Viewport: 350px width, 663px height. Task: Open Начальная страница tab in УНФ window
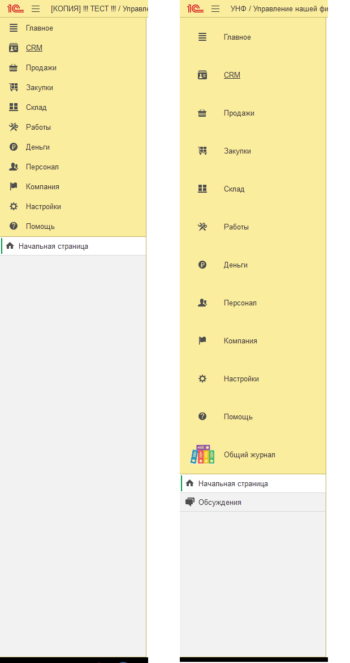point(253,484)
